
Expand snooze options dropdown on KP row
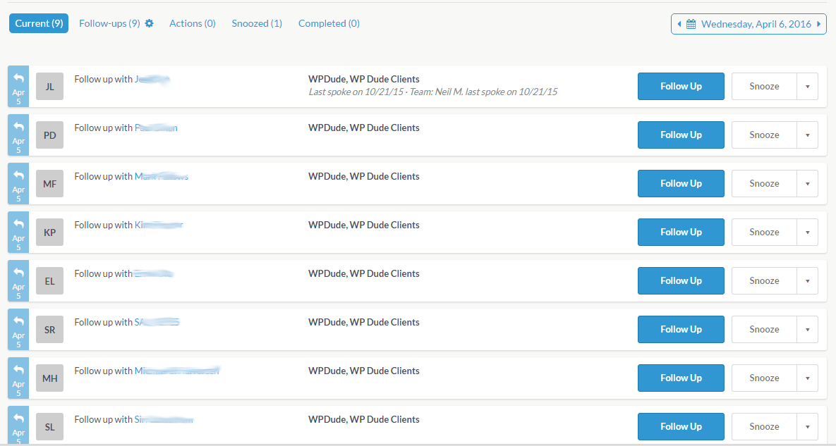pyautogui.click(x=808, y=232)
